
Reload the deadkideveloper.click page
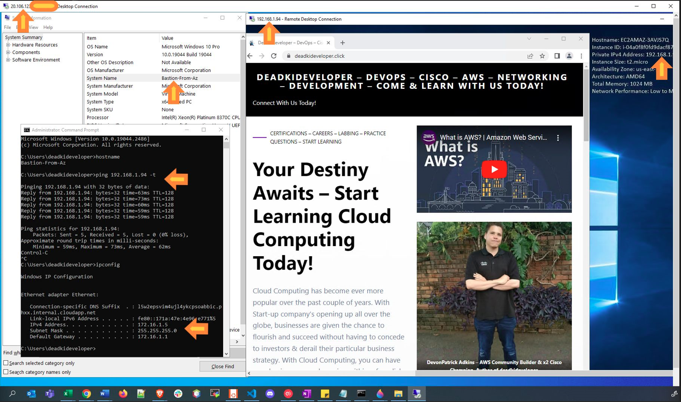pos(274,56)
